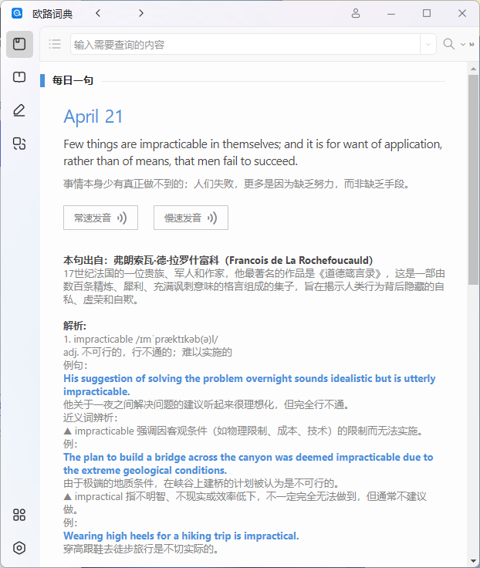480x568 pixels.
Task: Toggle the word list icon beside search box
Action: (x=54, y=44)
